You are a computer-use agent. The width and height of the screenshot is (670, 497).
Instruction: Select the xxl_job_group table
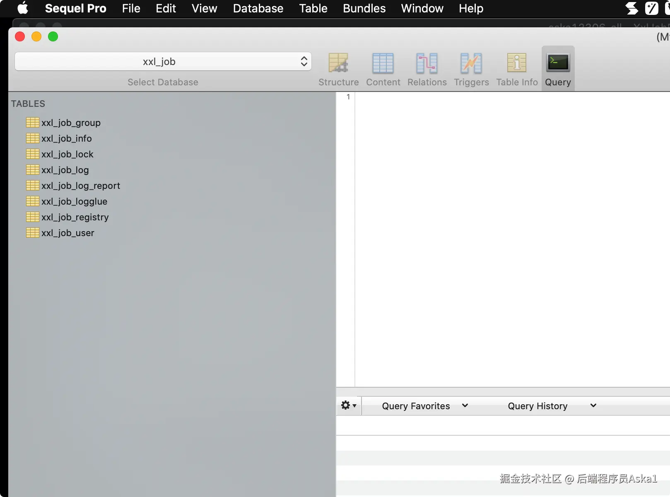tap(71, 123)
